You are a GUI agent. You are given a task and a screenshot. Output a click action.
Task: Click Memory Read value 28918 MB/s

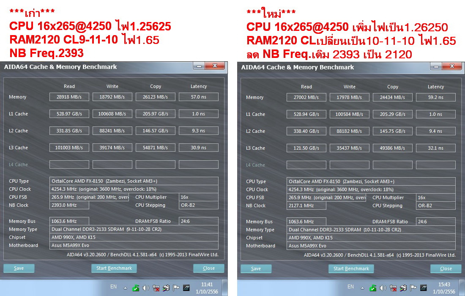[x=69, y=97]
